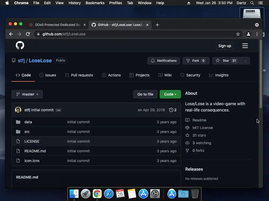Open the LoseLose repository name link

(x=40, y=60)
